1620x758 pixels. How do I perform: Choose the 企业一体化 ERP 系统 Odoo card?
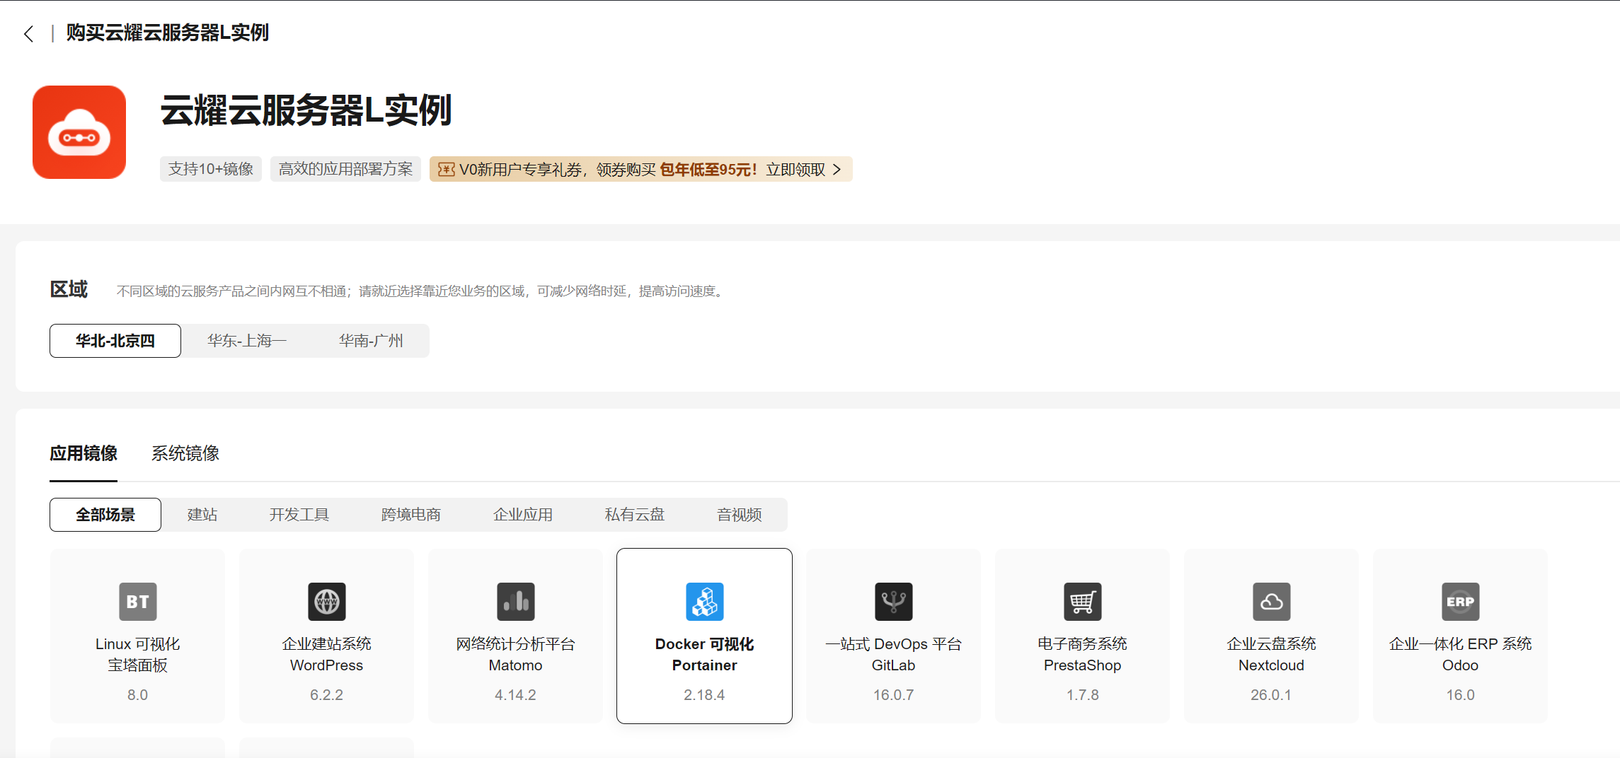1460,636
